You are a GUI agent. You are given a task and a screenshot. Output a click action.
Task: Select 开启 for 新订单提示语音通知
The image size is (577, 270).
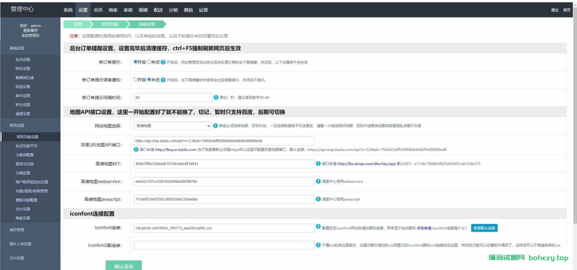click(136, 79)
